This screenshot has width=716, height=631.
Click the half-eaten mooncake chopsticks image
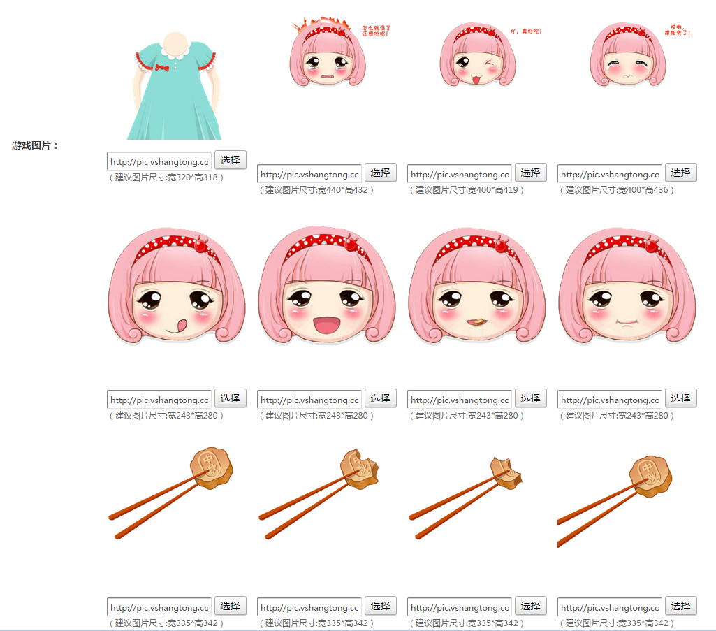(466, 498)
